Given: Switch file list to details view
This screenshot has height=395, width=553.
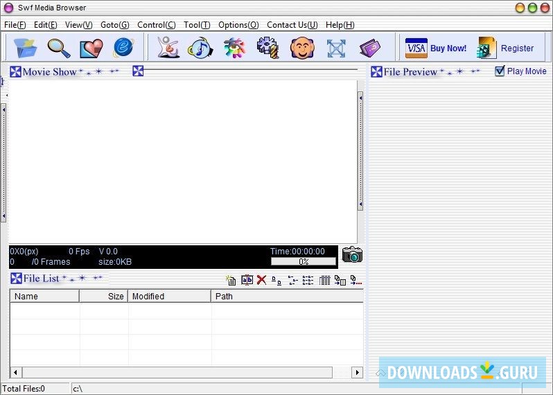Looking at the screenshot, I should (324, 281).
